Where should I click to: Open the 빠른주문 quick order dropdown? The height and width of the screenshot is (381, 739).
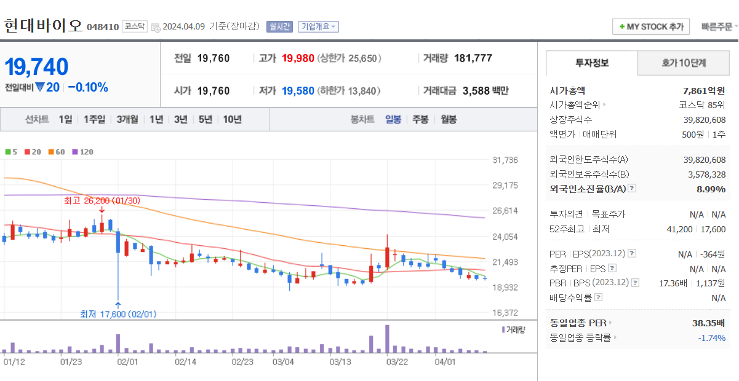point(720,27)
